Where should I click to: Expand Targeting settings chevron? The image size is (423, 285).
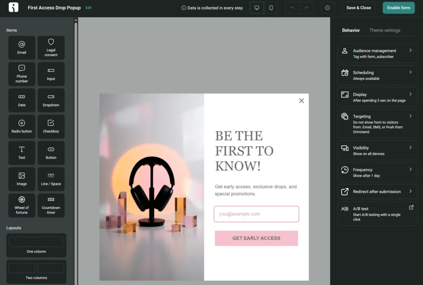(410, 116)
